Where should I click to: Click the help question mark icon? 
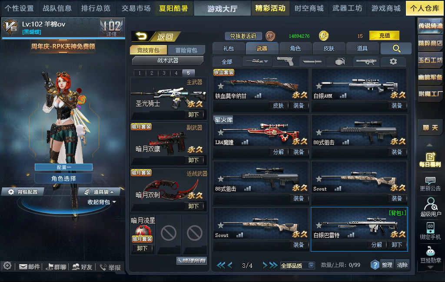pyautogui.click(x=375, y=265)
